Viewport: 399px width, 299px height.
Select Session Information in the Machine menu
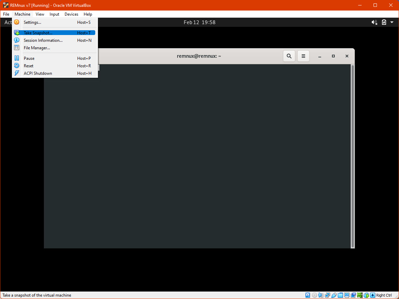pos(43,40)
